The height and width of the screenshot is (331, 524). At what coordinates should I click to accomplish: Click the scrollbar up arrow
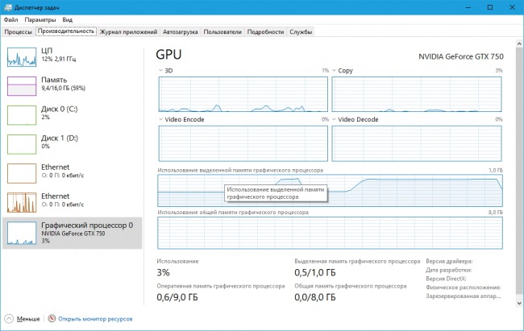click(x=519, y=43)
